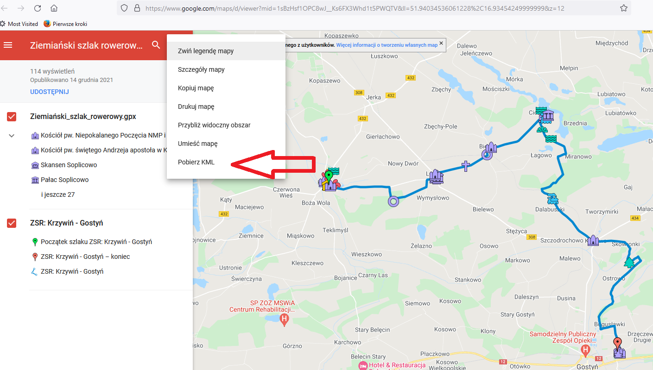Bookmark this page with the star icon
Screen dimensions: 653x370
pos(623,8)
